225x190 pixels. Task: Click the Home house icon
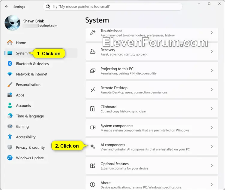point(10,43)
